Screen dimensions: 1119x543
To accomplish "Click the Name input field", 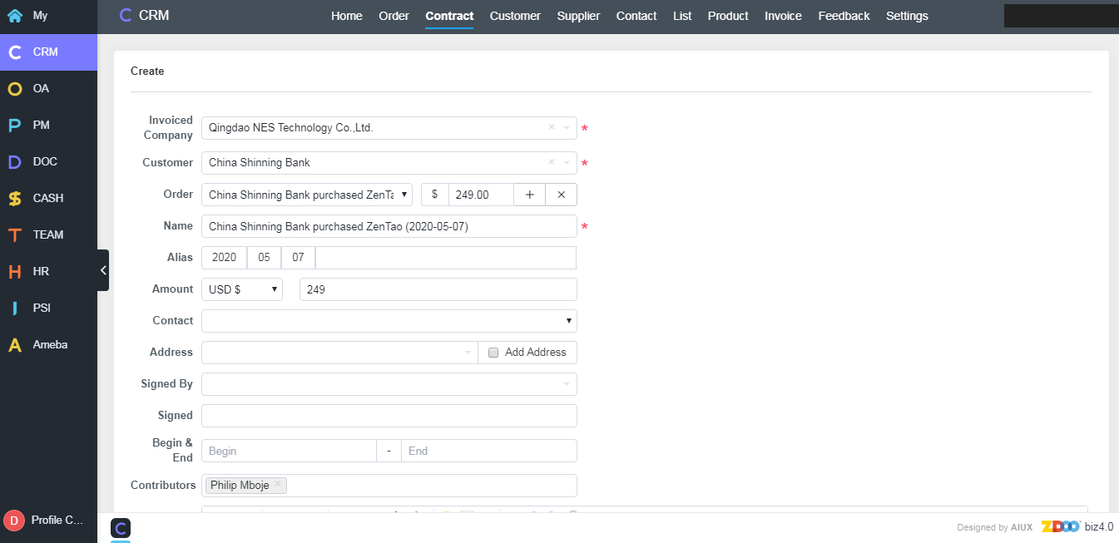I will [x=389, y=226].
